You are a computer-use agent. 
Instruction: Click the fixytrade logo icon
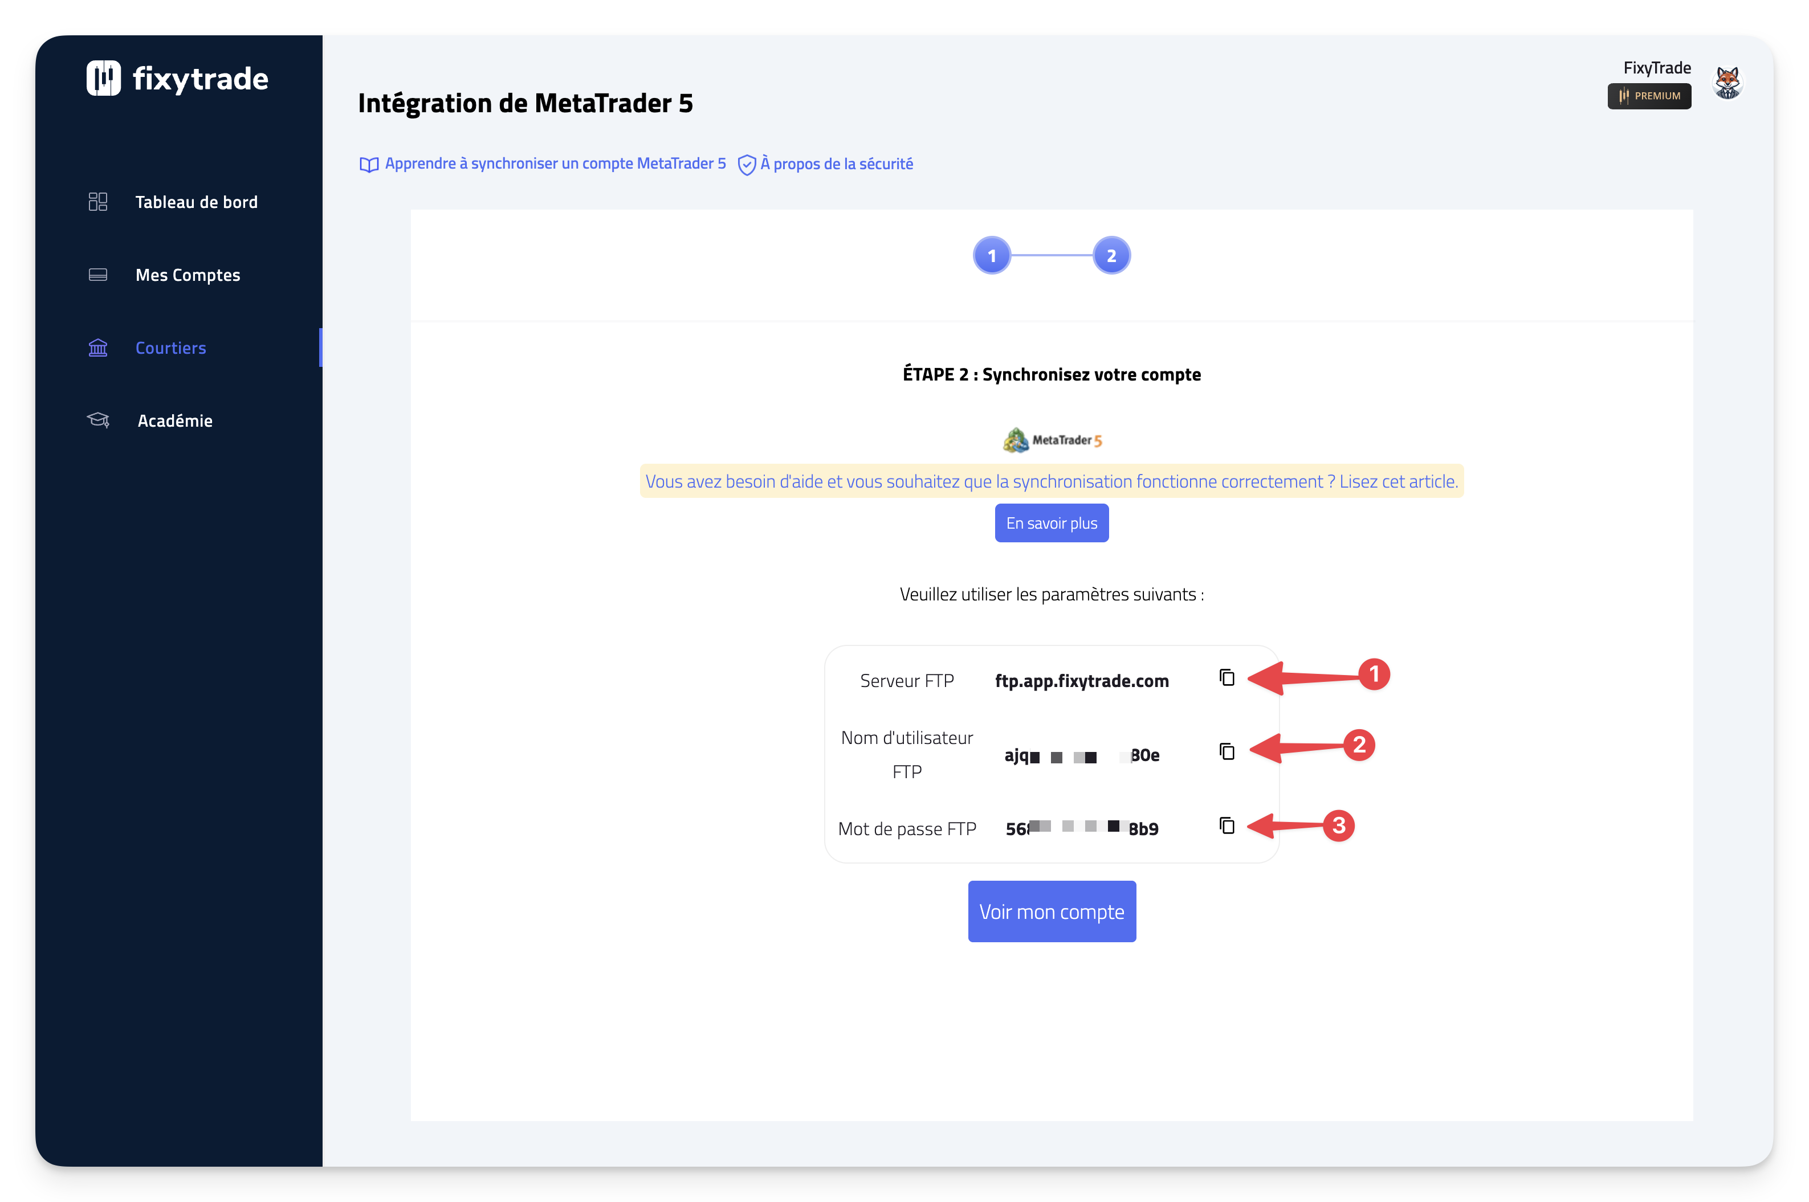click(x=104, y=78)
